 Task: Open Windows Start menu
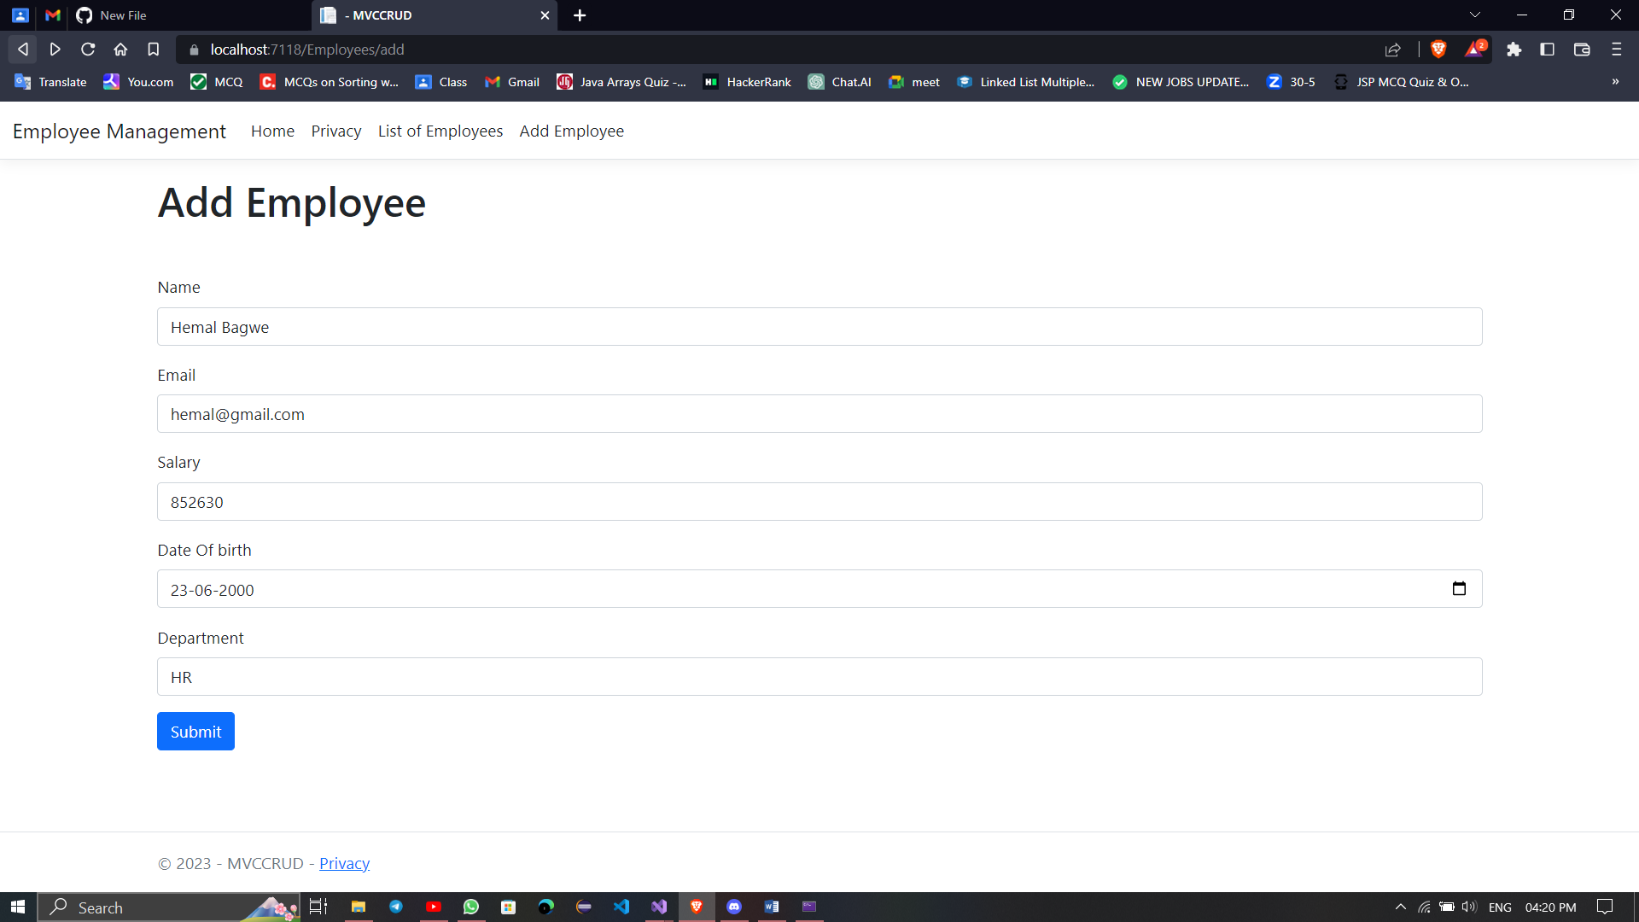click(18, 907)
